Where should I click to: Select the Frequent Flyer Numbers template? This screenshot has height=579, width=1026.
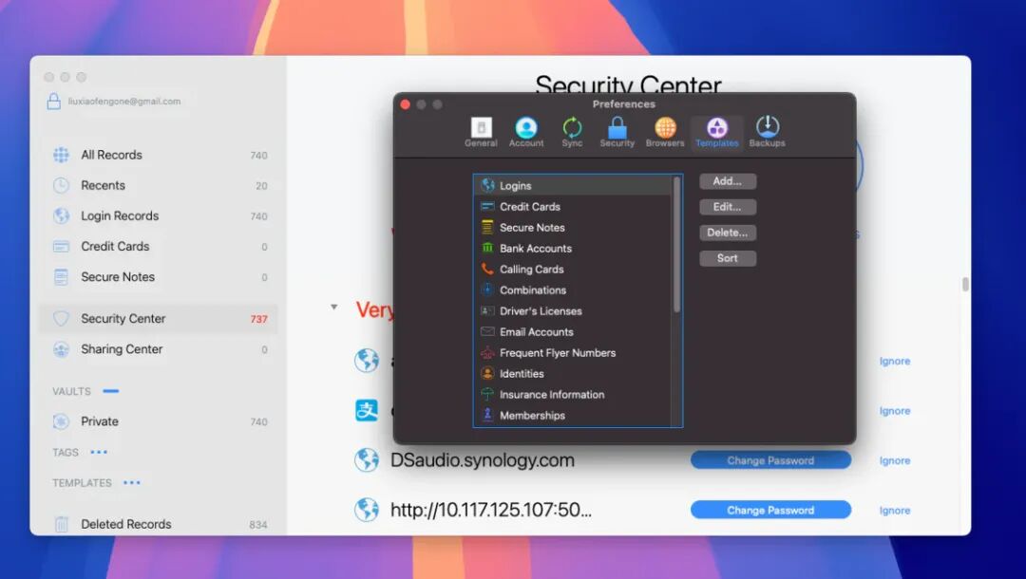coord(573,353)
